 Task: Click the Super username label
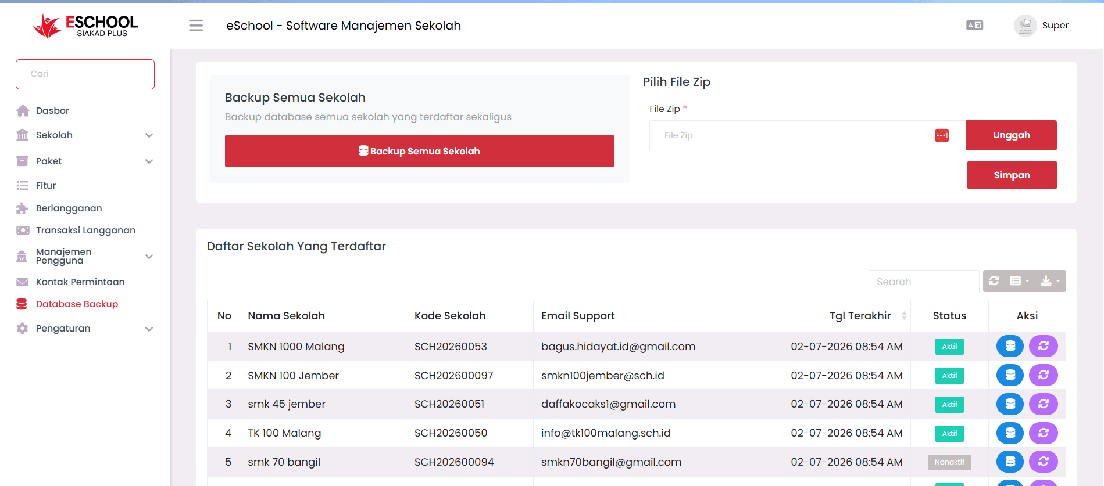point(1055,26)
